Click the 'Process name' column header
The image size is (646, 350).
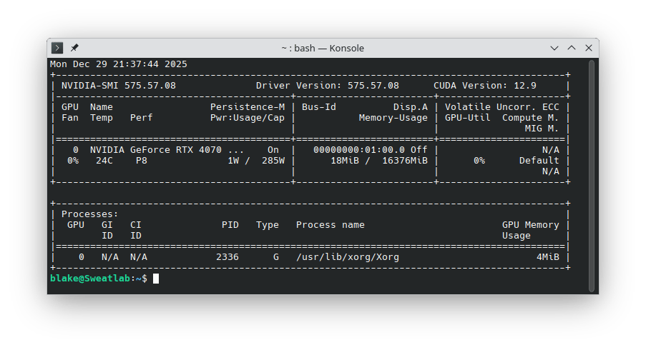click(x=331, y=225)
